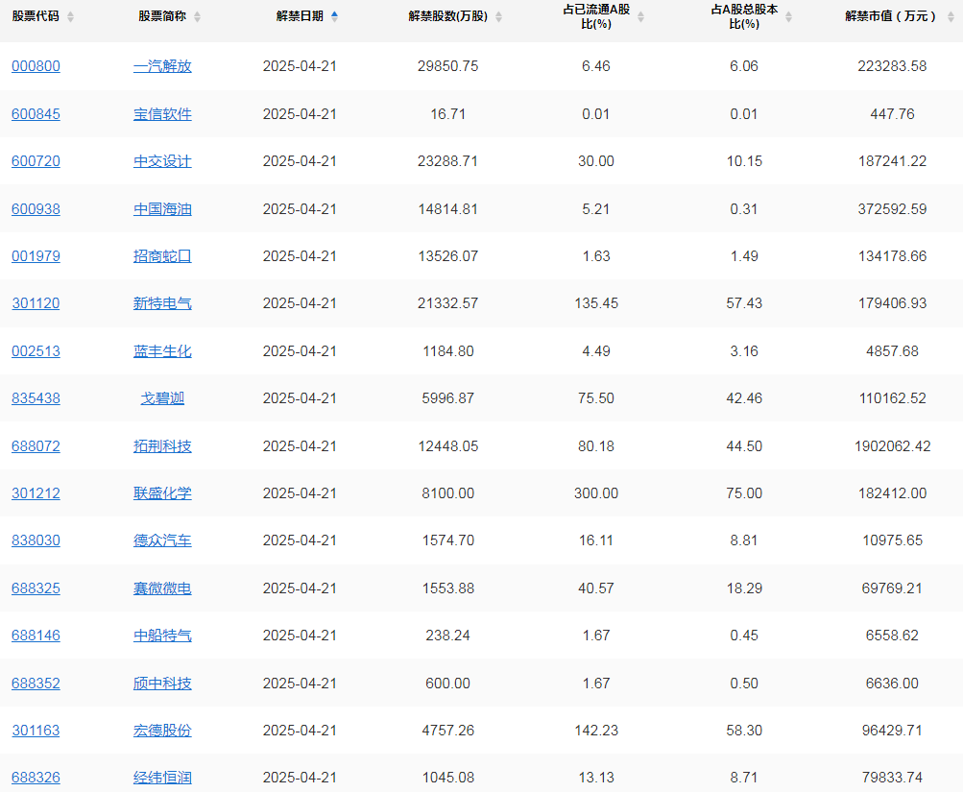Open 中交设计 stock name link

coord(162,161)
